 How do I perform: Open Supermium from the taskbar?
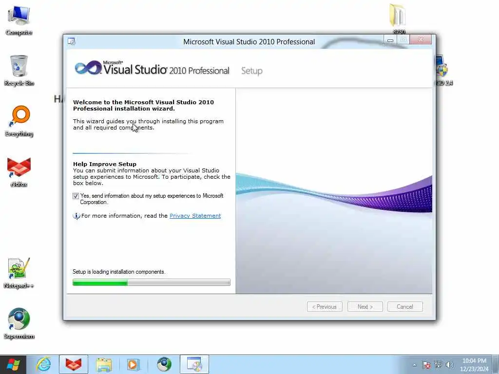point(164,364)
